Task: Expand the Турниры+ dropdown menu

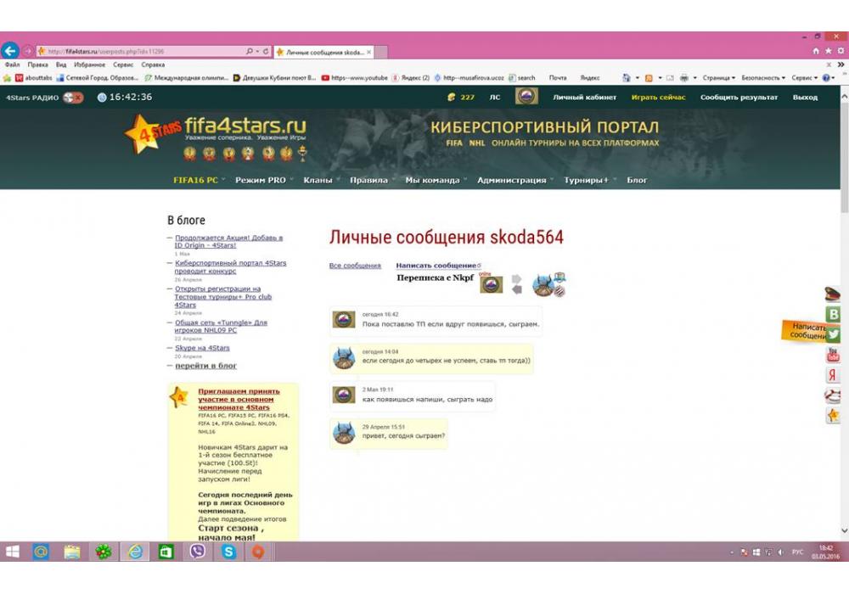Action: coord(589,180)
